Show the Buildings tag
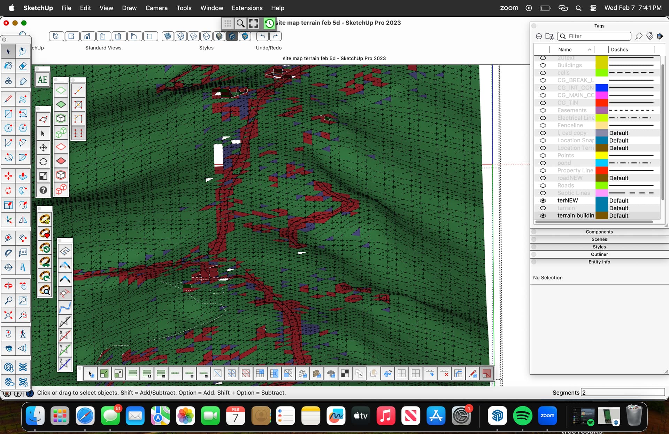 point(543,65)
